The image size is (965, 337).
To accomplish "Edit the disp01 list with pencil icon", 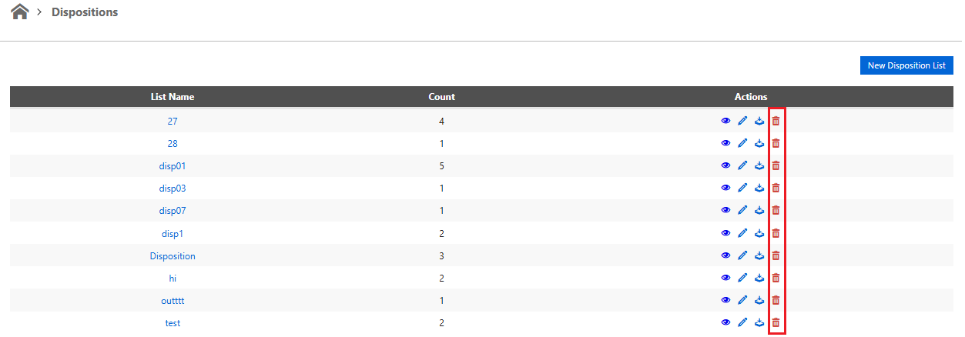I will click(x=742, y=165).
